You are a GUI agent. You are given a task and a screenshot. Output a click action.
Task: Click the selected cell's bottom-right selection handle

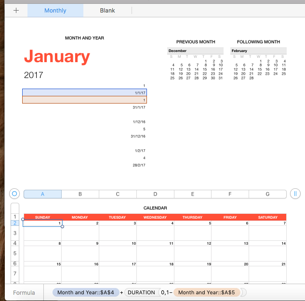pos(62,226)
